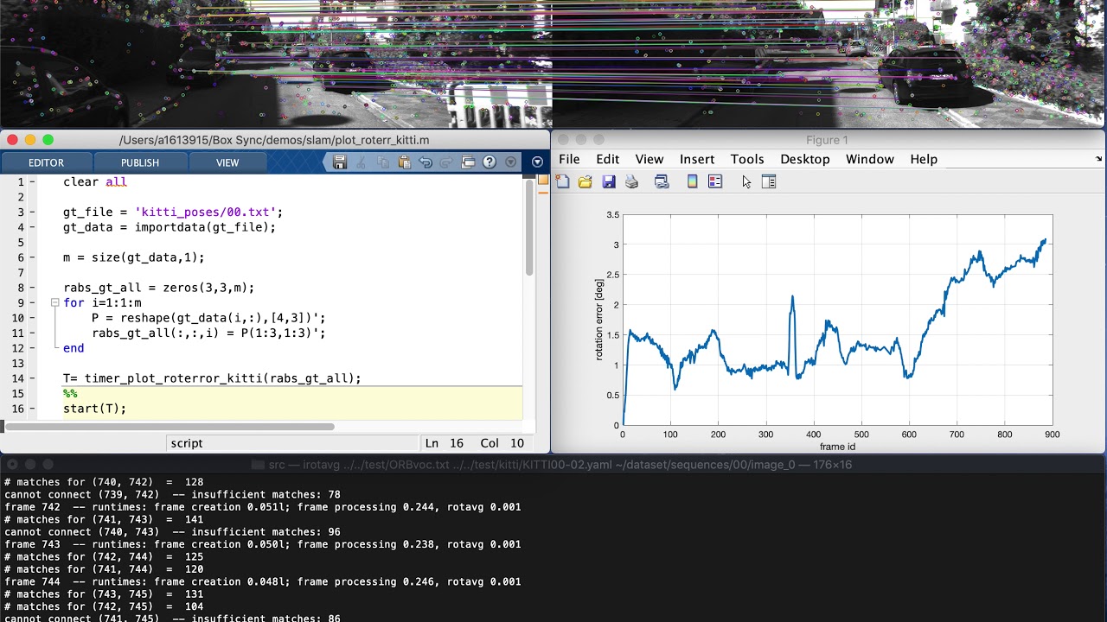Screen dimensions: 1107x622
Task: Open quick access toolbar options dropdown
Action: (511, 162)
